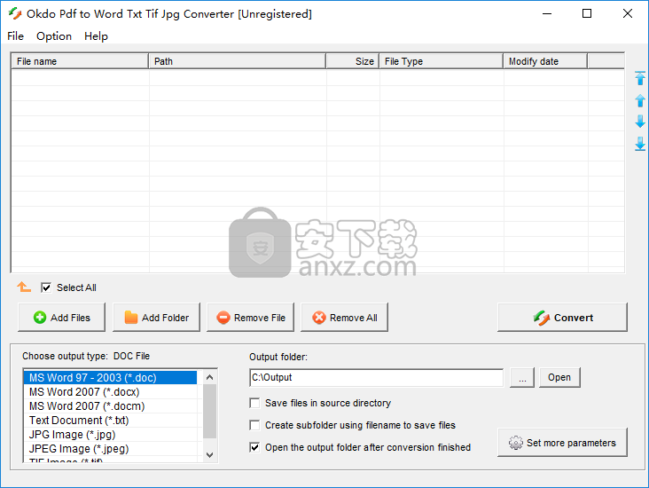
Task: Enable Save files in source directory
Action: (x=255, y=403)
